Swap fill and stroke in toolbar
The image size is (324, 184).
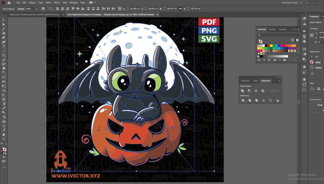coord(6,144)
